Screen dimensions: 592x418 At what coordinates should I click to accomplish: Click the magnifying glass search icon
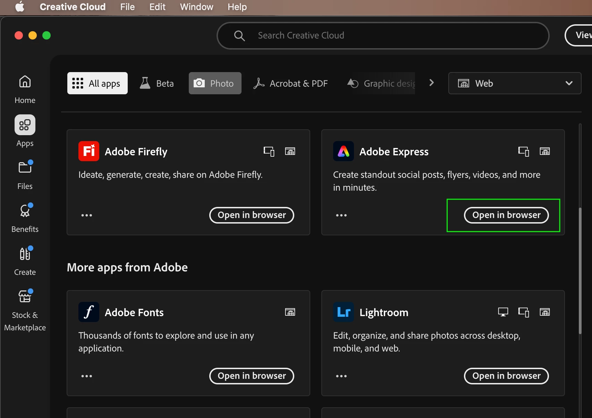coord(239,35)
